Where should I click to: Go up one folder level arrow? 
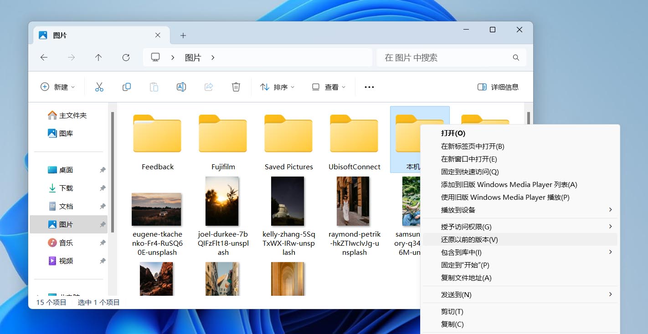coord(98,57)
